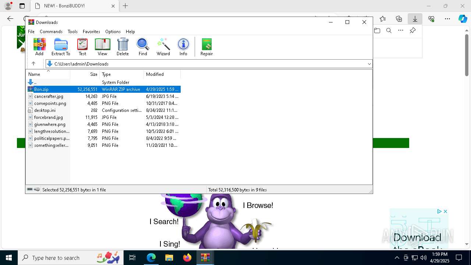Click the key password icon in status bar
This screenshot has width=471, height=265.
pyautogui.click(x=37, y=190)
